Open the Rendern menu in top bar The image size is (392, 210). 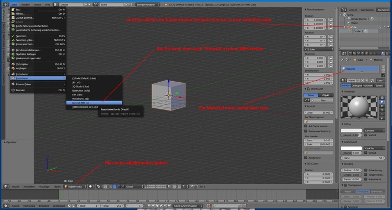26,5
